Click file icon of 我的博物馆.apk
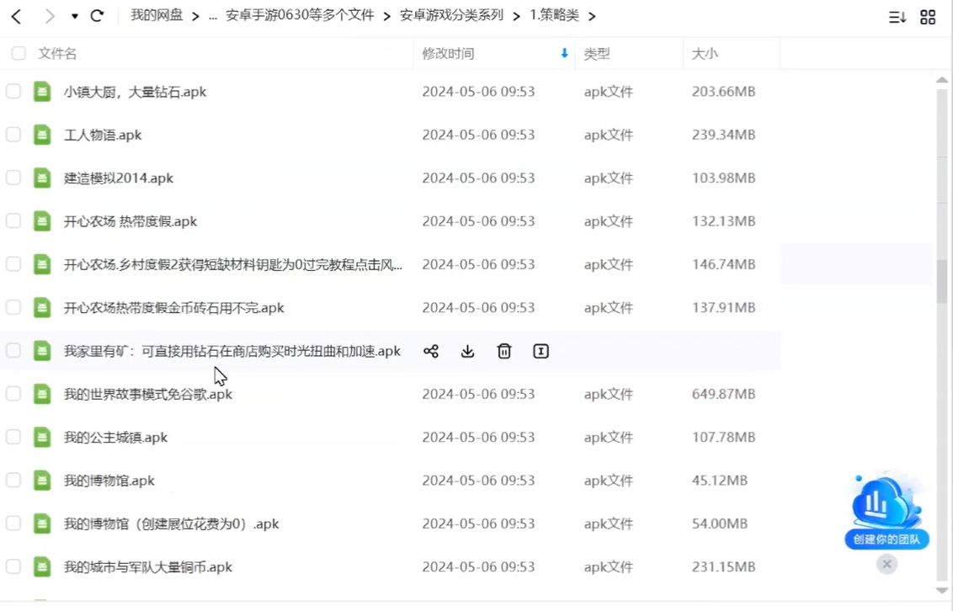 point(42,481)
